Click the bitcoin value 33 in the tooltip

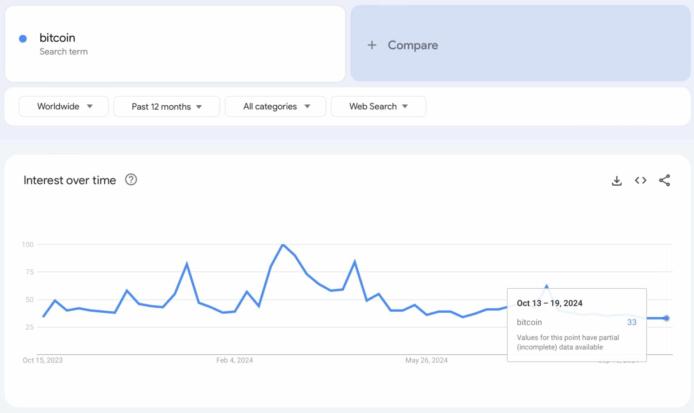point(631,322)
